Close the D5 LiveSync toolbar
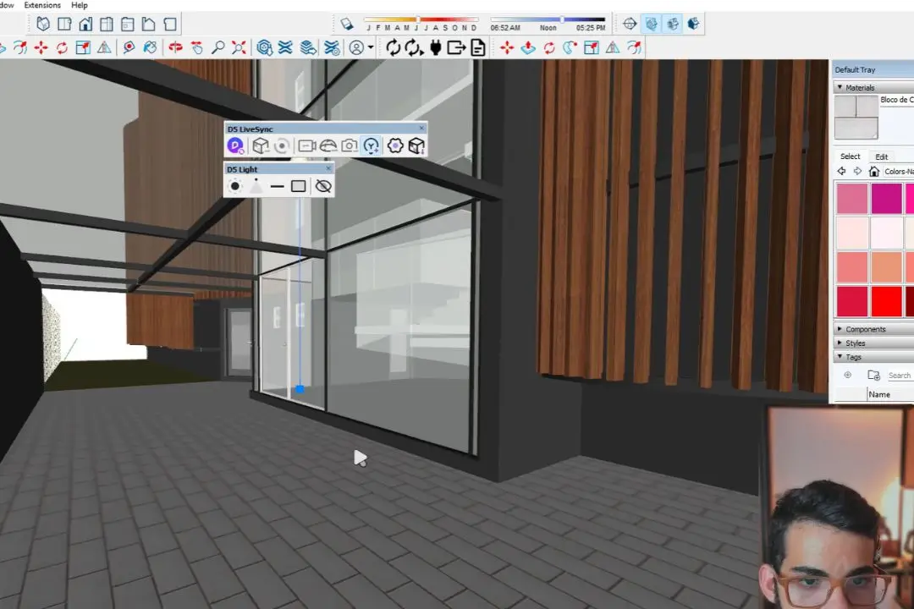 (x=421, y=129)
